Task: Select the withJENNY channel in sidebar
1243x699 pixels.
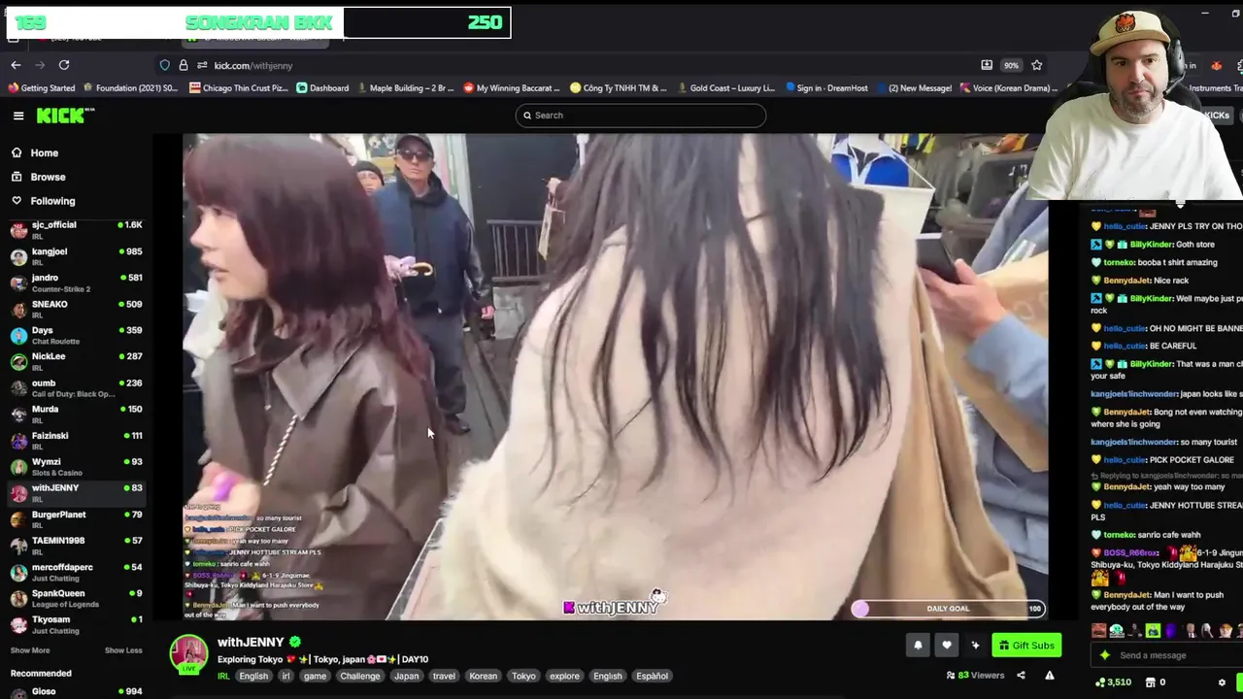Action: click(x=76, y=492)
